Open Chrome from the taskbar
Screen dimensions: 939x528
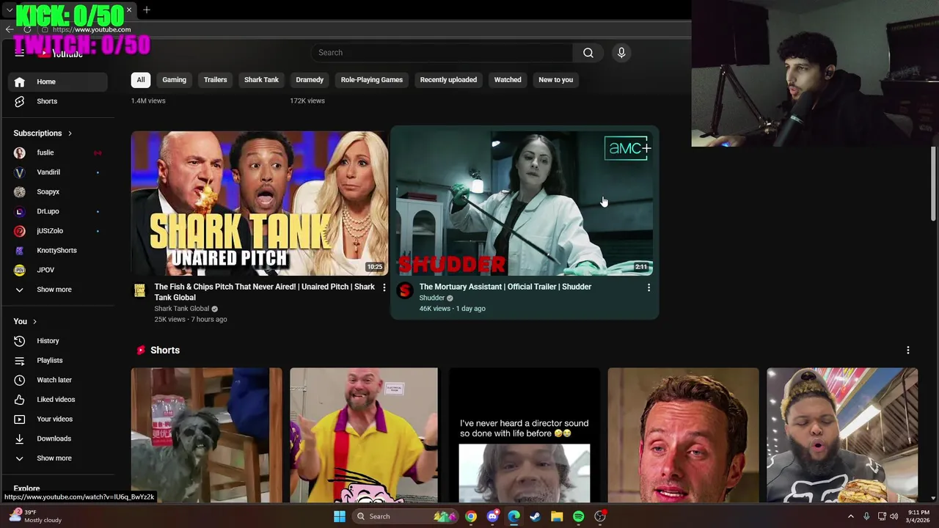click(471, 516)
